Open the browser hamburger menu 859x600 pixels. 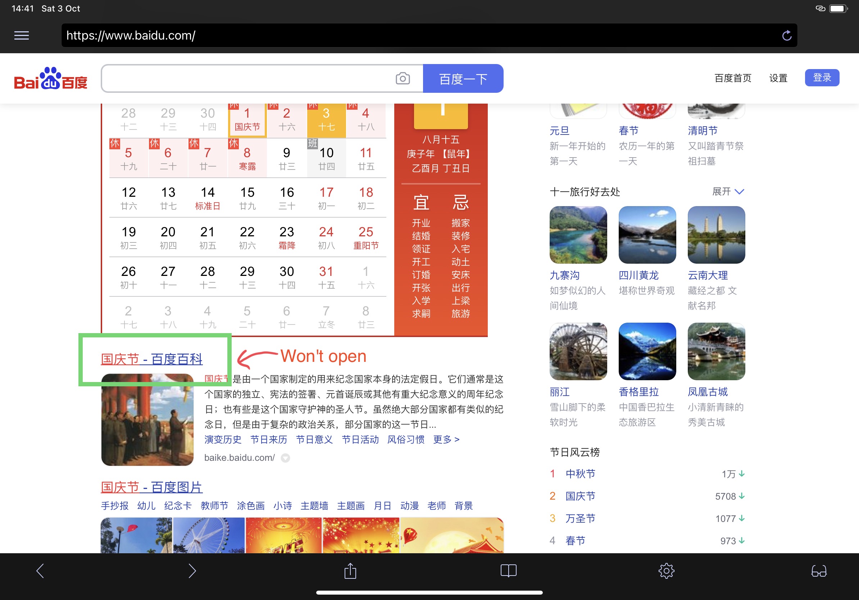(21, 36)
